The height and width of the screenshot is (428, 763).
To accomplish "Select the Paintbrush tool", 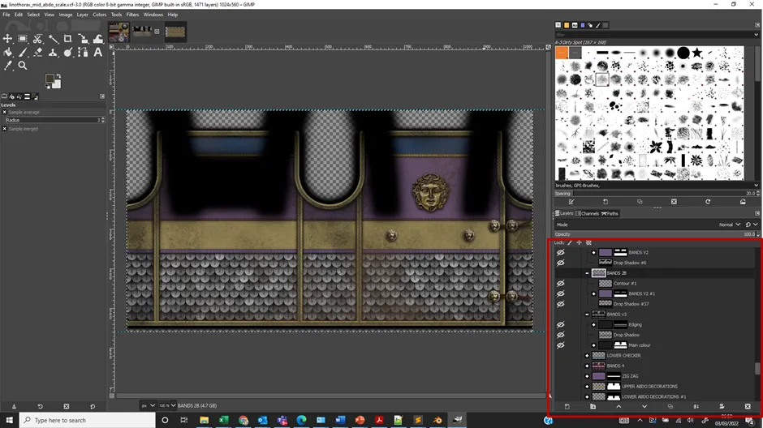I will coord(23,52).
